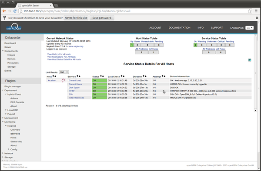Viewport: 261px width, 171px height.
Task: Close the openQRM Server browser tab
Action: click(51, 6)
